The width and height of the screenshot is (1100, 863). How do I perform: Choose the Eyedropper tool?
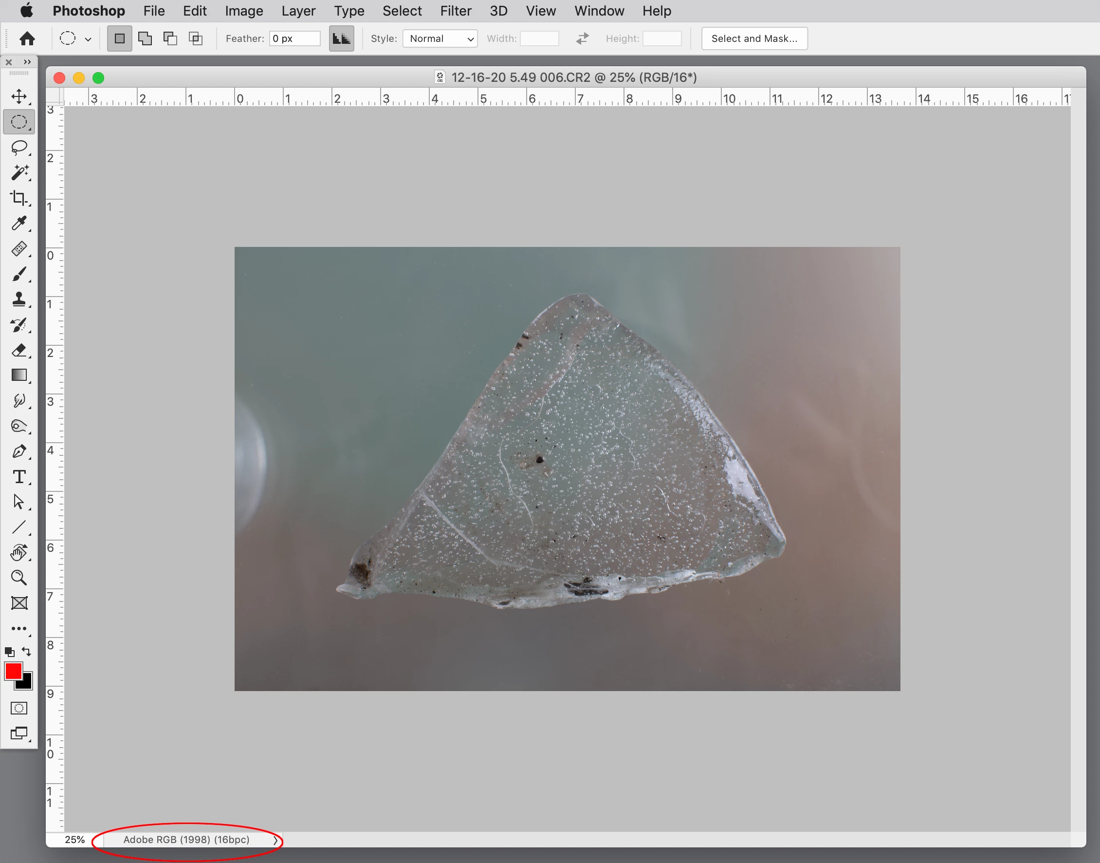pyautogui.click(x=19, y=223)
